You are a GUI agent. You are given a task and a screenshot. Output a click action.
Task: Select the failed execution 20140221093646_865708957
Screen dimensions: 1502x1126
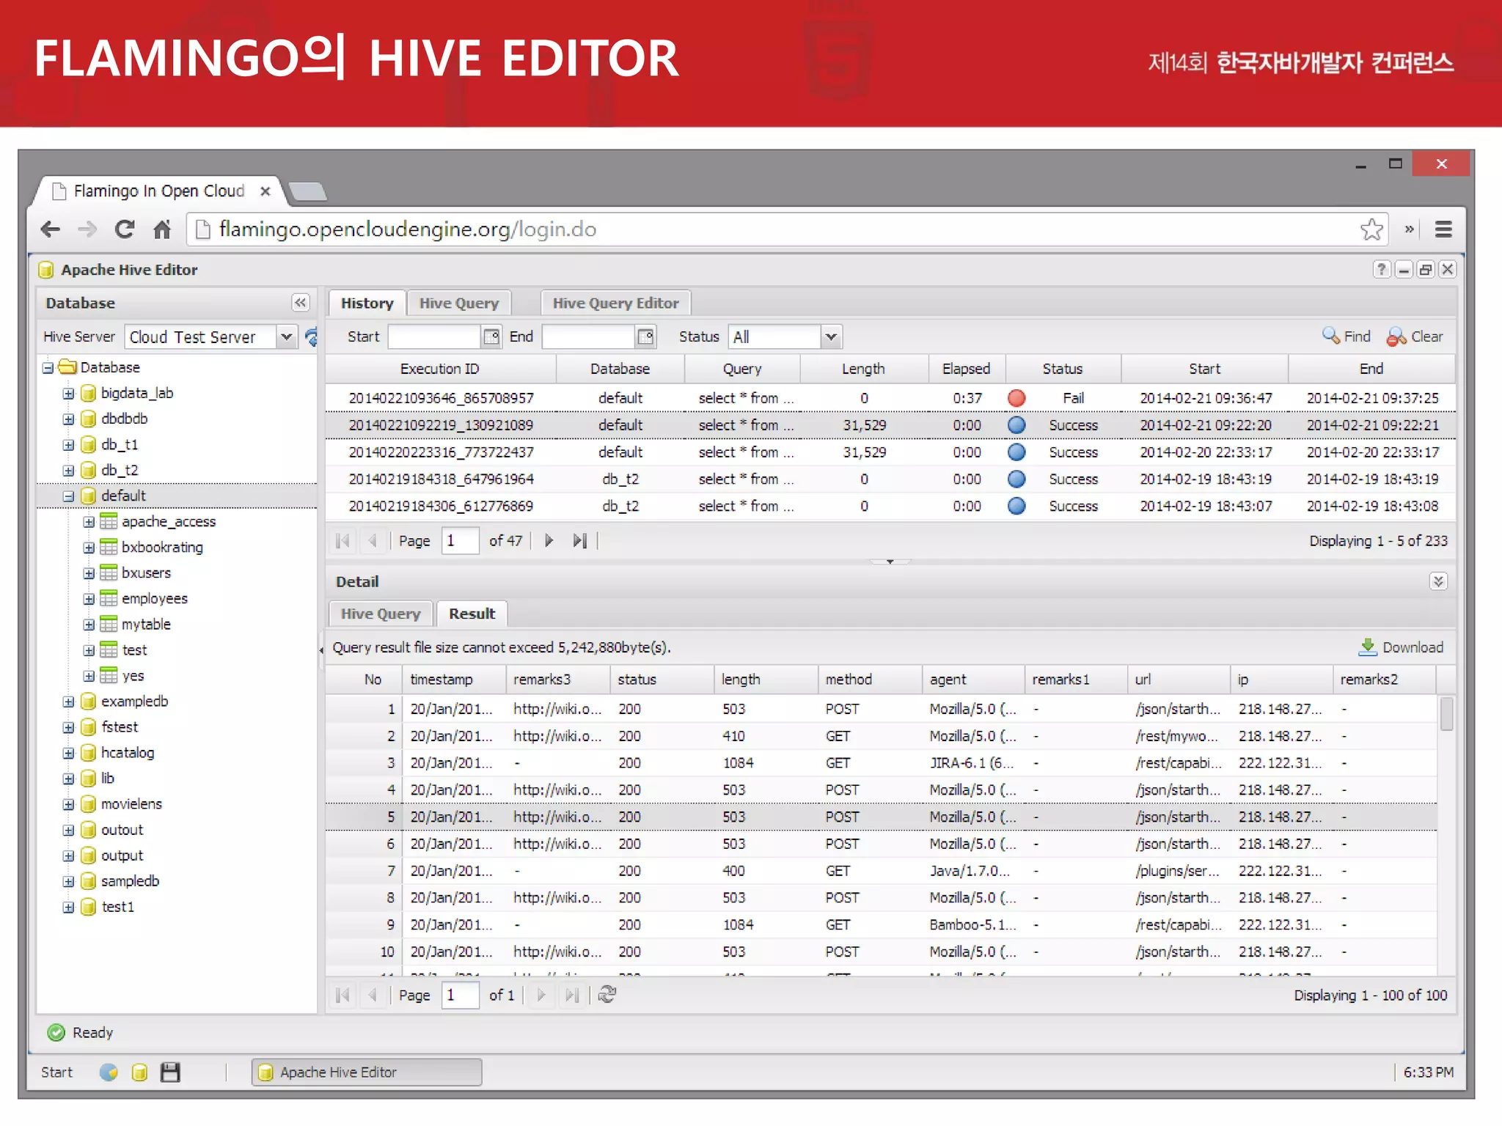[890, 398]
